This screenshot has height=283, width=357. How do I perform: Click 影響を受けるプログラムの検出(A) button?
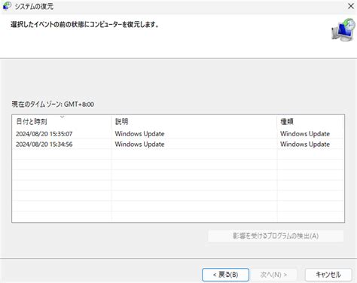[276, 236]
